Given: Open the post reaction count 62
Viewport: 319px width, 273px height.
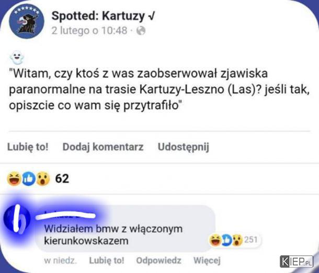Looking at the screenshot, I should pos(62,179).
